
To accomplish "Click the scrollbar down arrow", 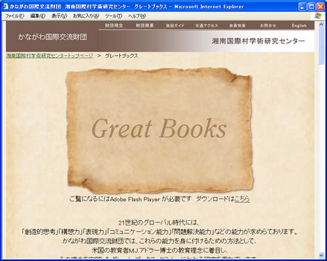I will coord(321,255).
